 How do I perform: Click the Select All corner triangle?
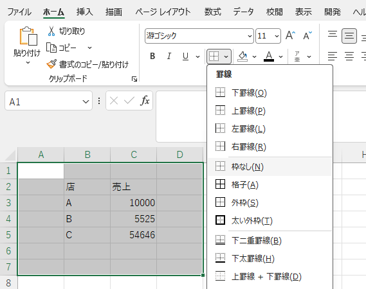coord(10,155)
